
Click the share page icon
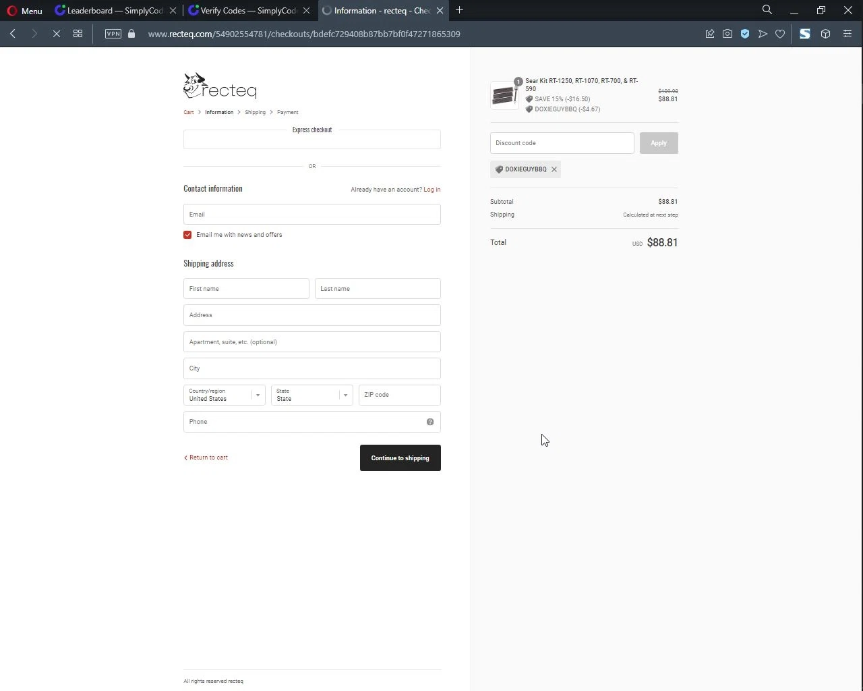click(710, 34)
